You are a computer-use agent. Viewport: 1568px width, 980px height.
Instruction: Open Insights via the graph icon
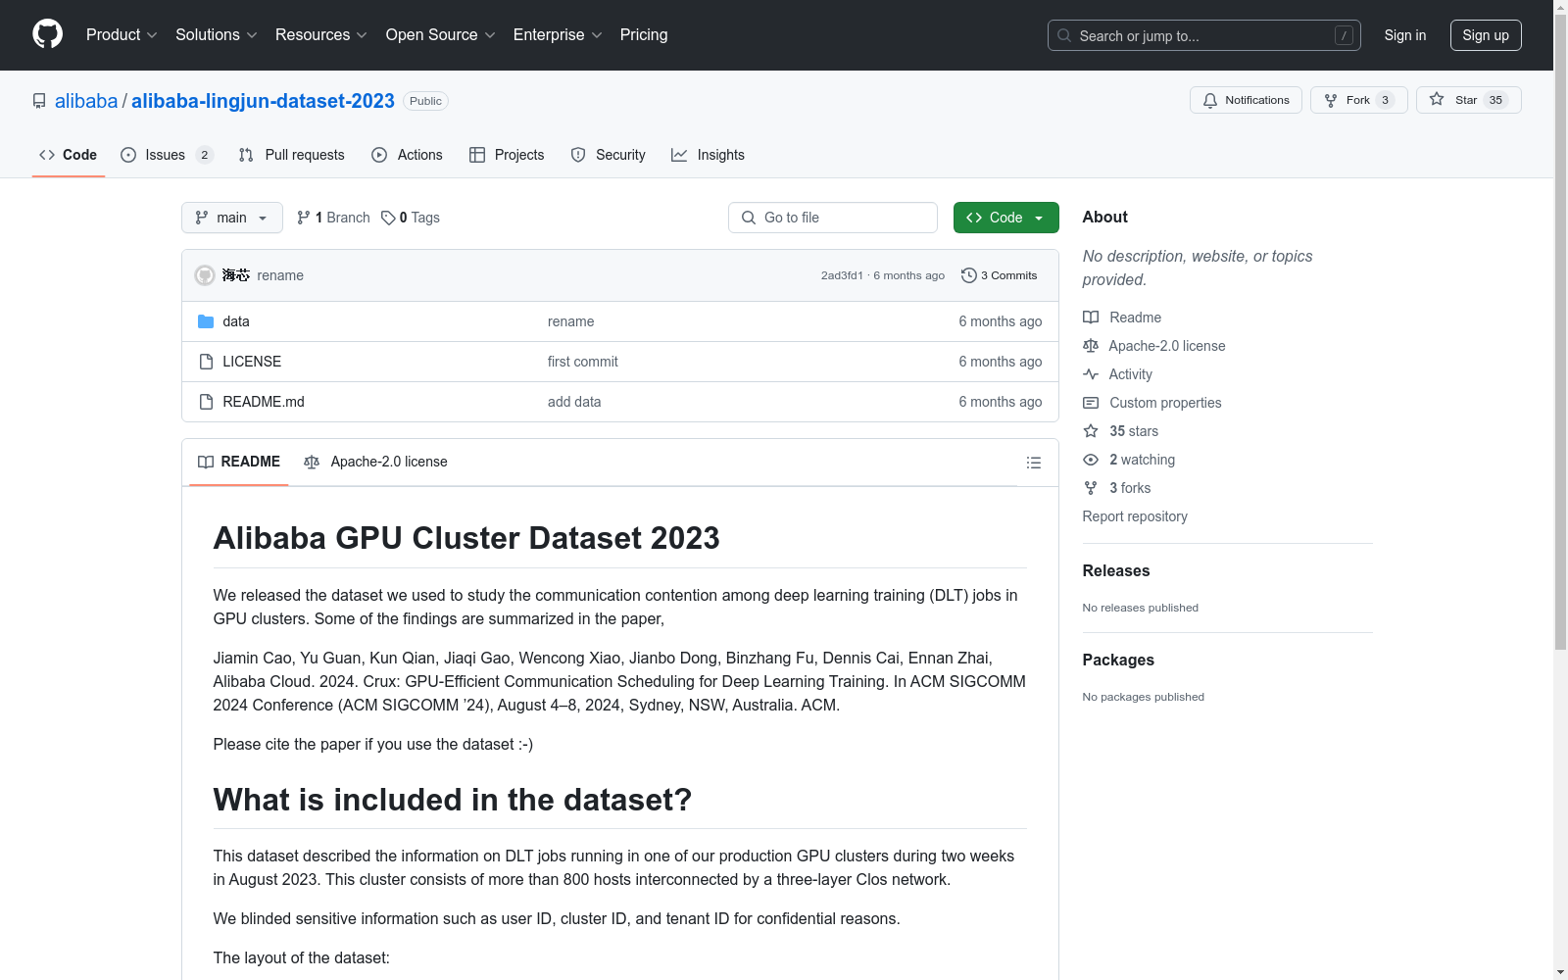tap(679, 155)
